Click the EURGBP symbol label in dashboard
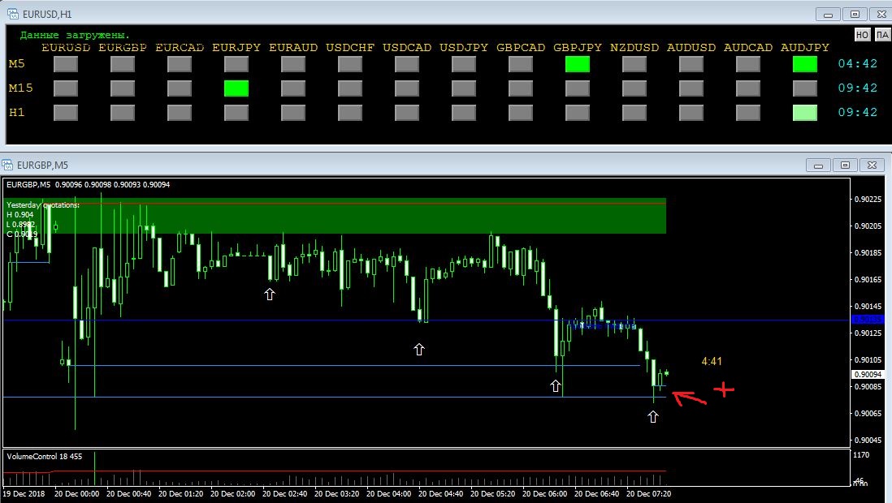This screenshot has height=503, width=892. [x=123, y=48]
